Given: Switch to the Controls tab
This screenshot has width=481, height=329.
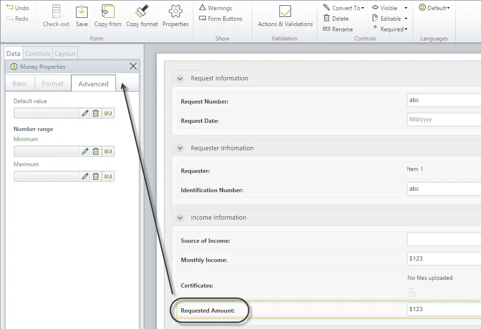Looking at the screenshot, I should click(x=38, y=53).
